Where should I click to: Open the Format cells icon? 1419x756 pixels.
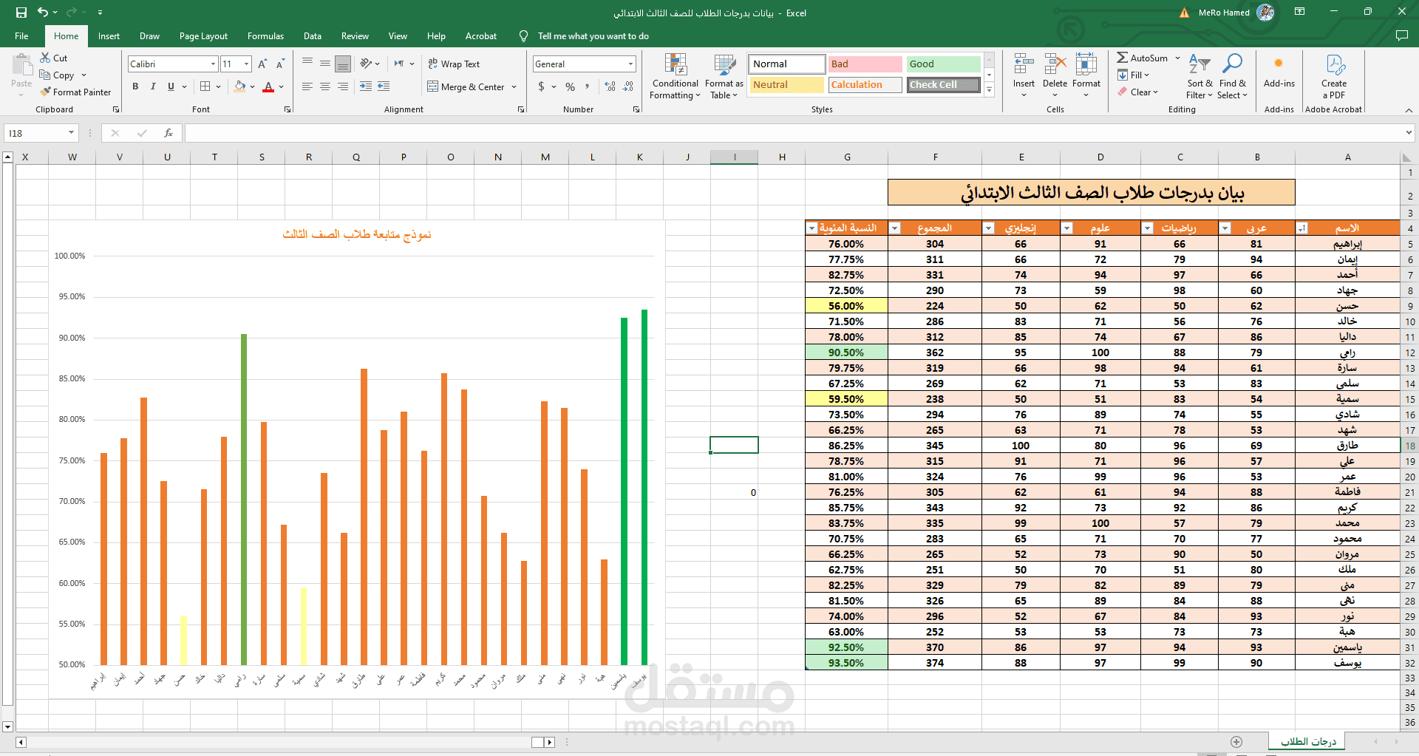(1086, 64)
